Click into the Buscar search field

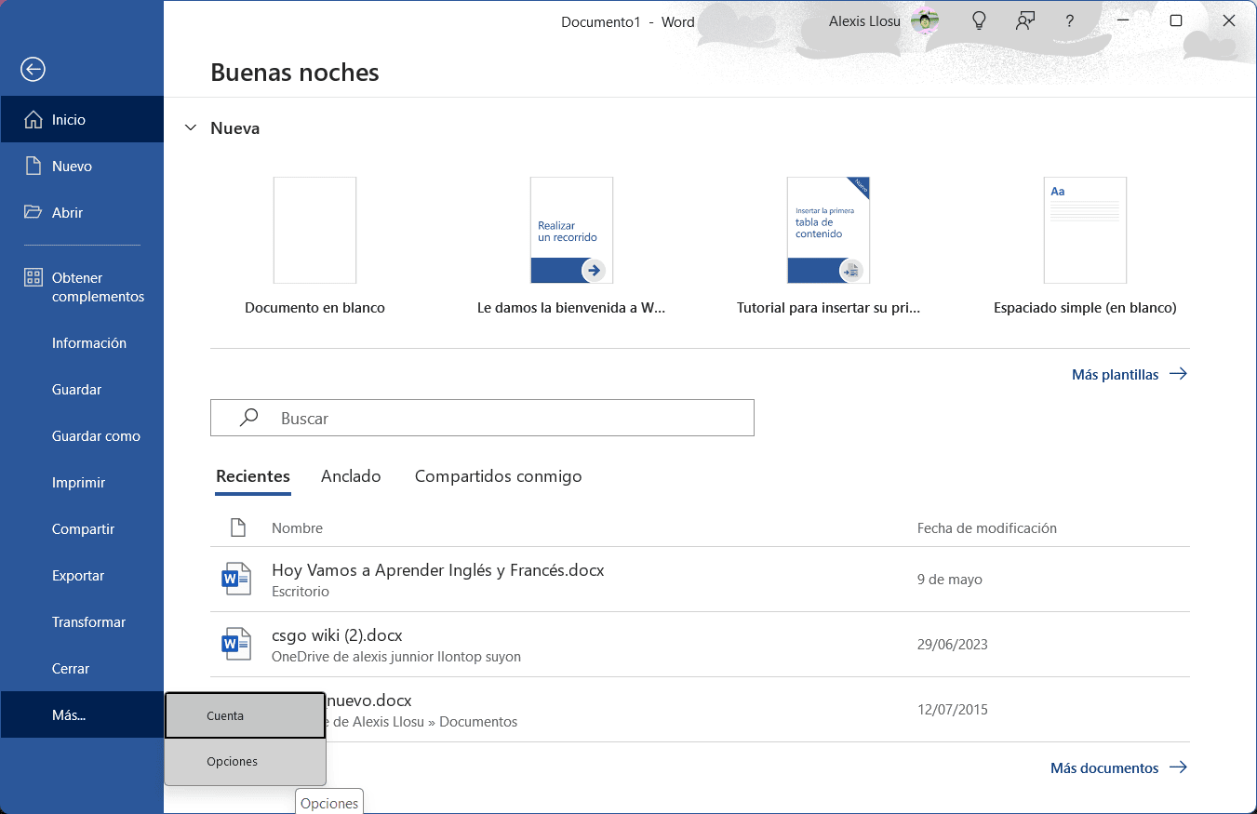point(482,418)
